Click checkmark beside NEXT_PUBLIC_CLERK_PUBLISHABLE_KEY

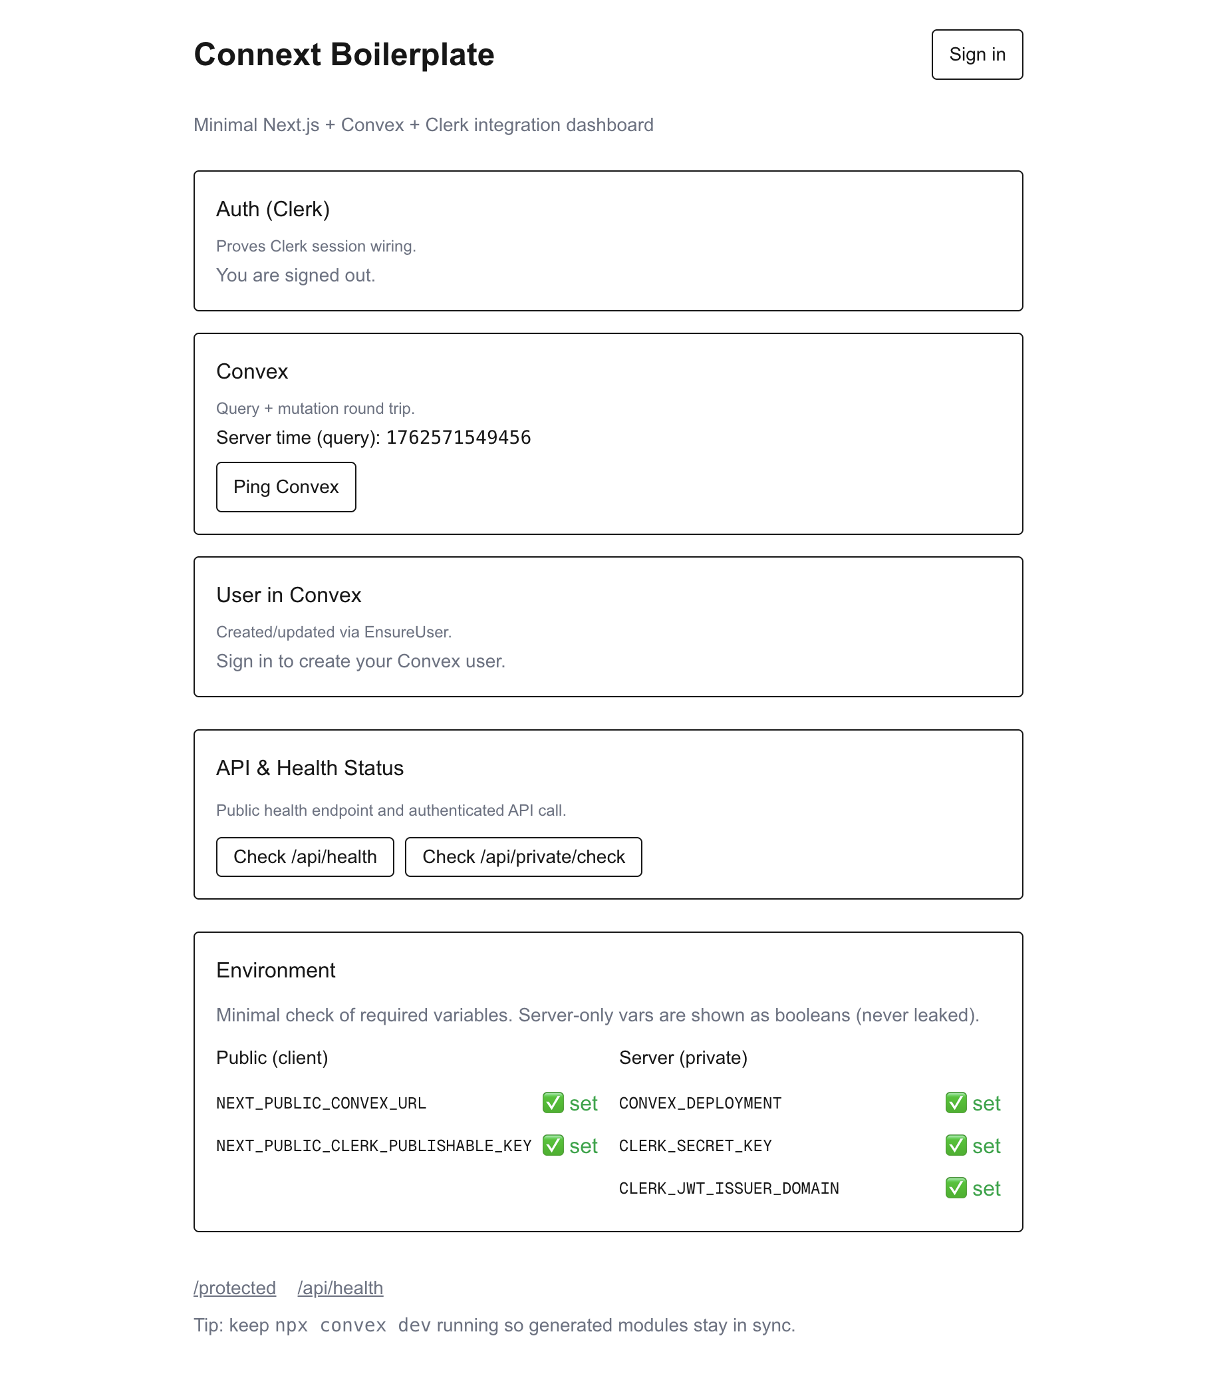tap(553, 1145)
